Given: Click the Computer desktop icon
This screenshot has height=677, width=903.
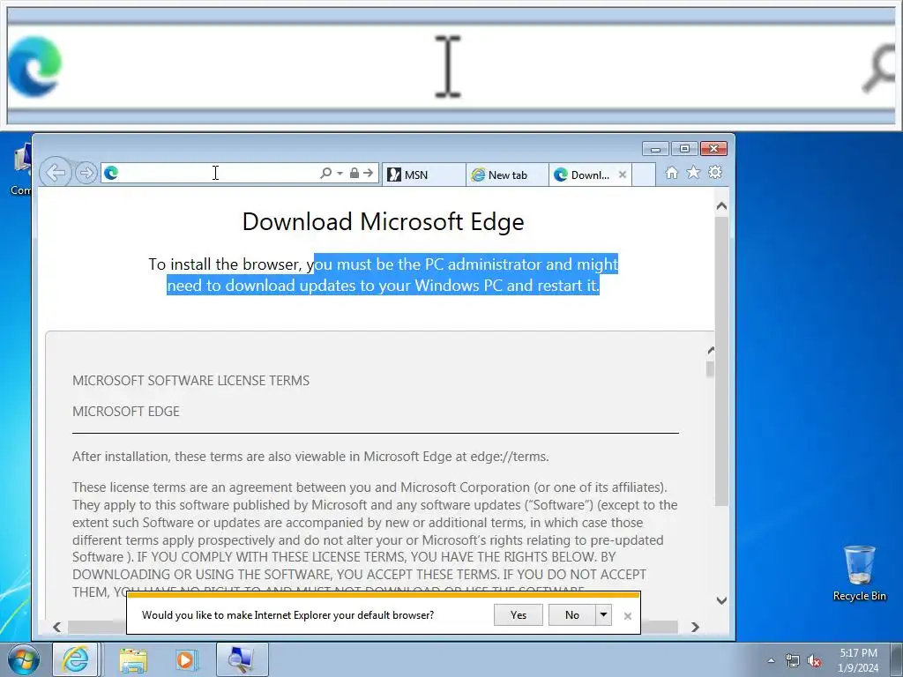Looking at the screenshot, I should [21, 170].
